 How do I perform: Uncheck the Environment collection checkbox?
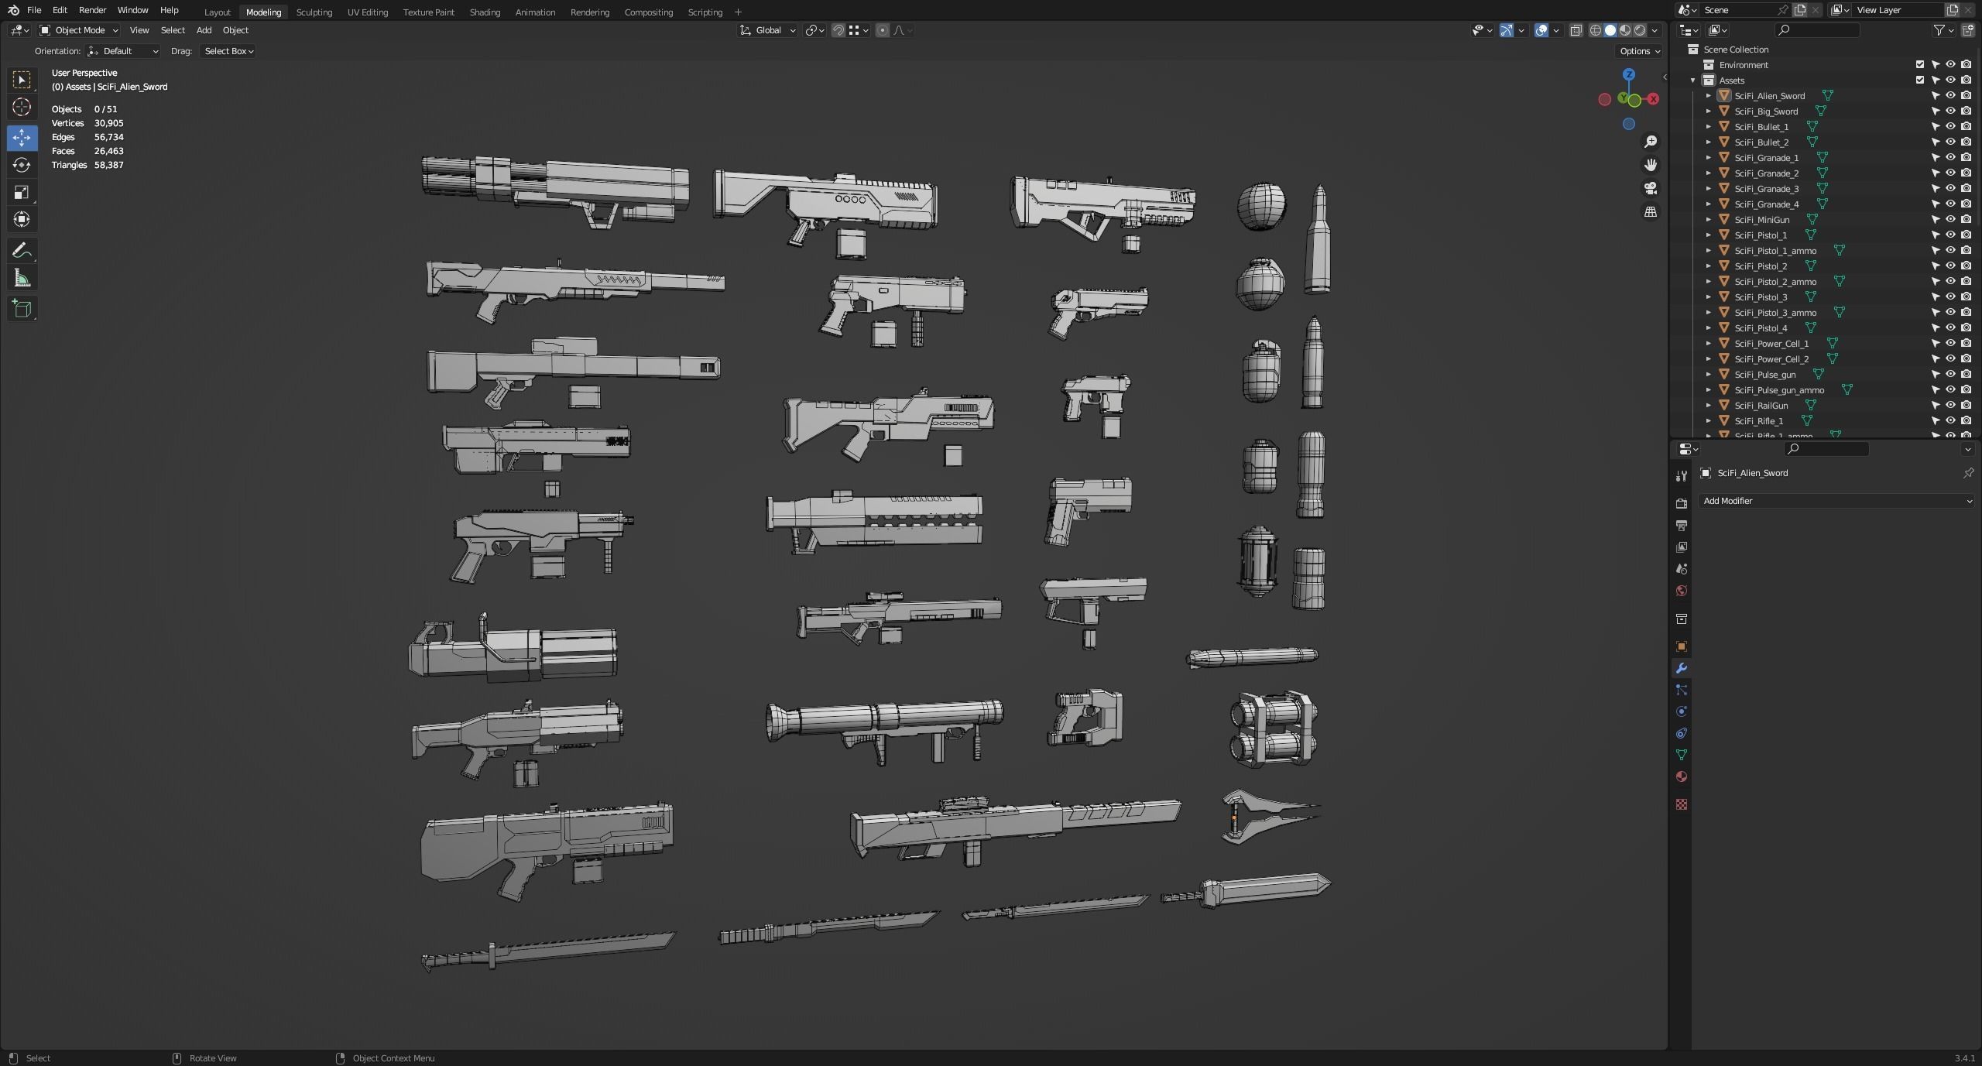1920,65
